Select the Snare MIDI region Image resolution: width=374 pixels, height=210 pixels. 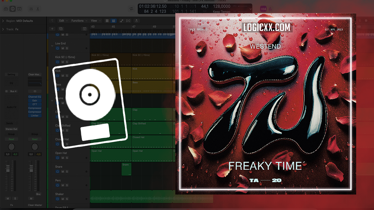pyautogui.click(x=127, y=169)
